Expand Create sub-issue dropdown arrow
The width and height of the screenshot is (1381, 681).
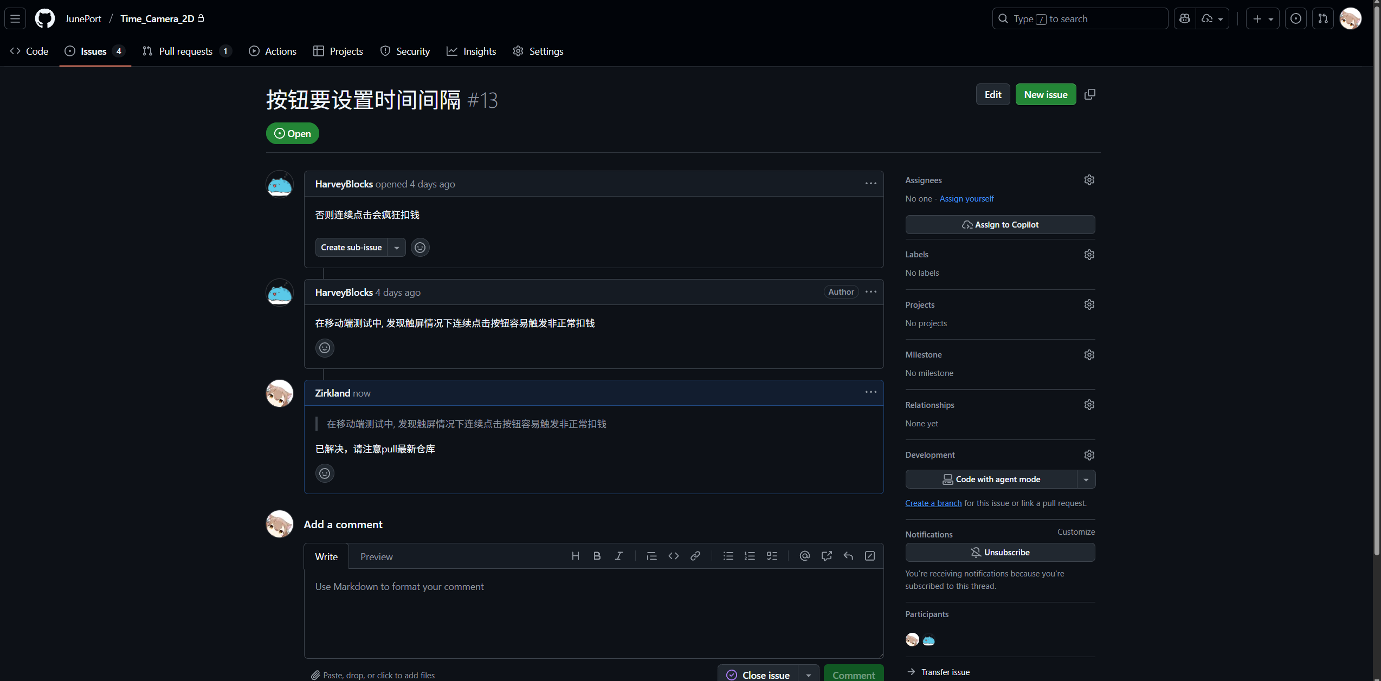(397, 248)
